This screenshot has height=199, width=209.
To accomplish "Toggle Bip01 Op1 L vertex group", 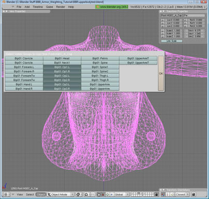I will [x=62, y=67].
